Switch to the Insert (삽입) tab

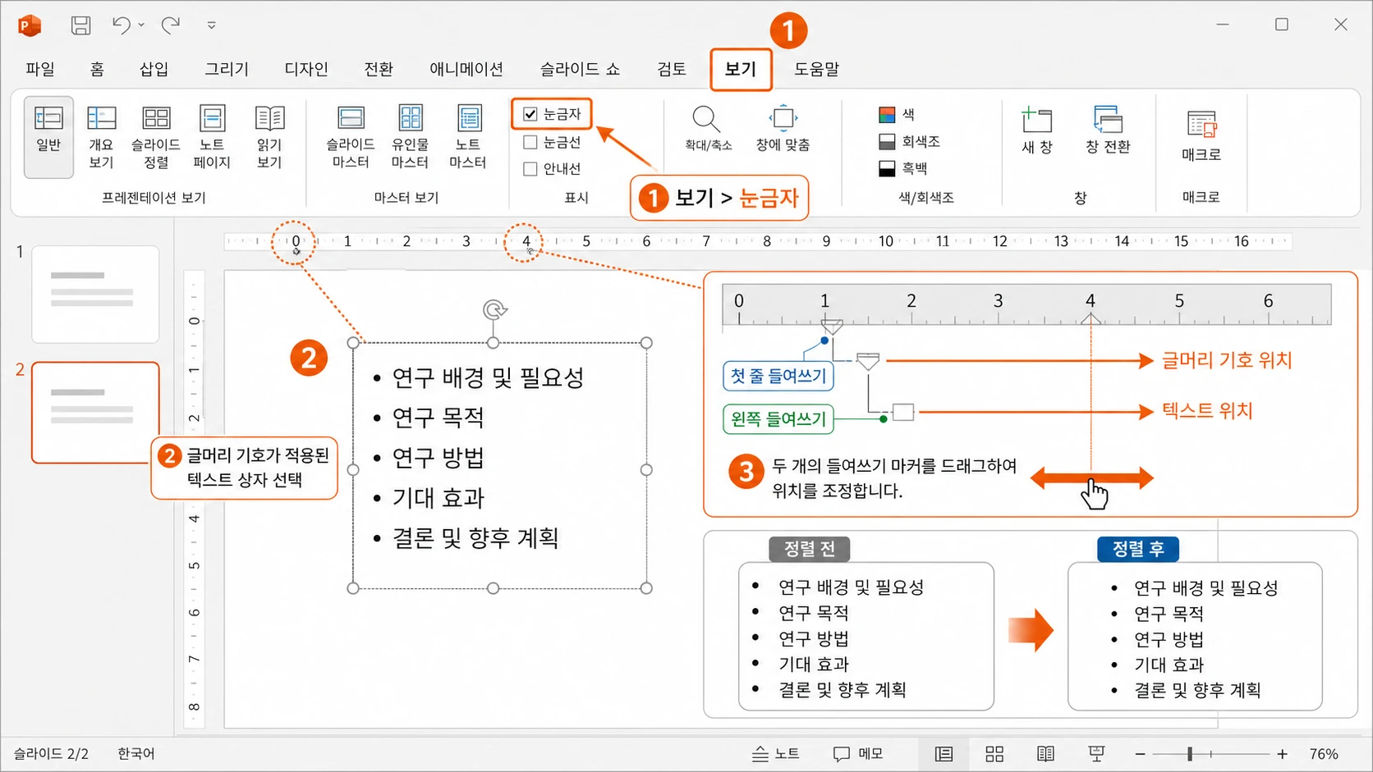point(154,69)
